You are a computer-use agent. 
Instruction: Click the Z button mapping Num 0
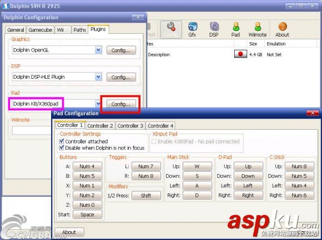tap(87, 205)
